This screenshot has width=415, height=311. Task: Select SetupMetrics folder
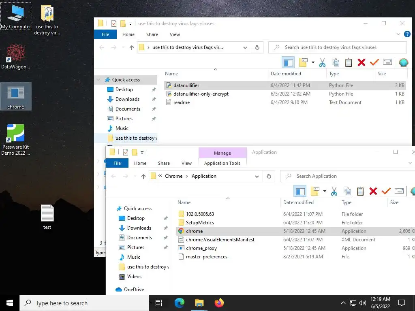coord(295,222)
